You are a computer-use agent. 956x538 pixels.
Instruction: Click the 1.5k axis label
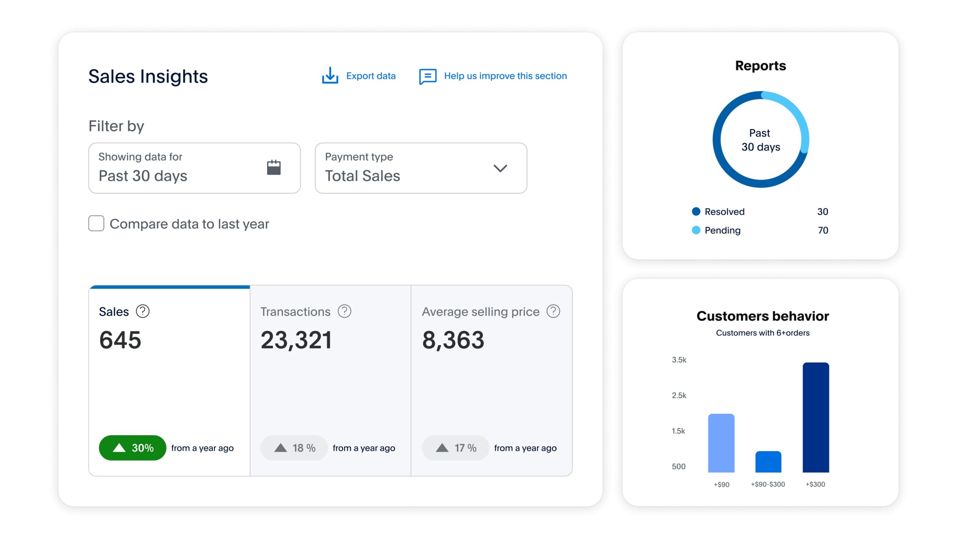(x=679, y=431)
